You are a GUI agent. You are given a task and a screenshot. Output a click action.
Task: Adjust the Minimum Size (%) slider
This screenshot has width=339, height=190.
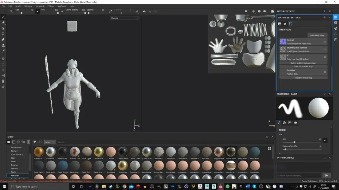click(x=302, y=149)
